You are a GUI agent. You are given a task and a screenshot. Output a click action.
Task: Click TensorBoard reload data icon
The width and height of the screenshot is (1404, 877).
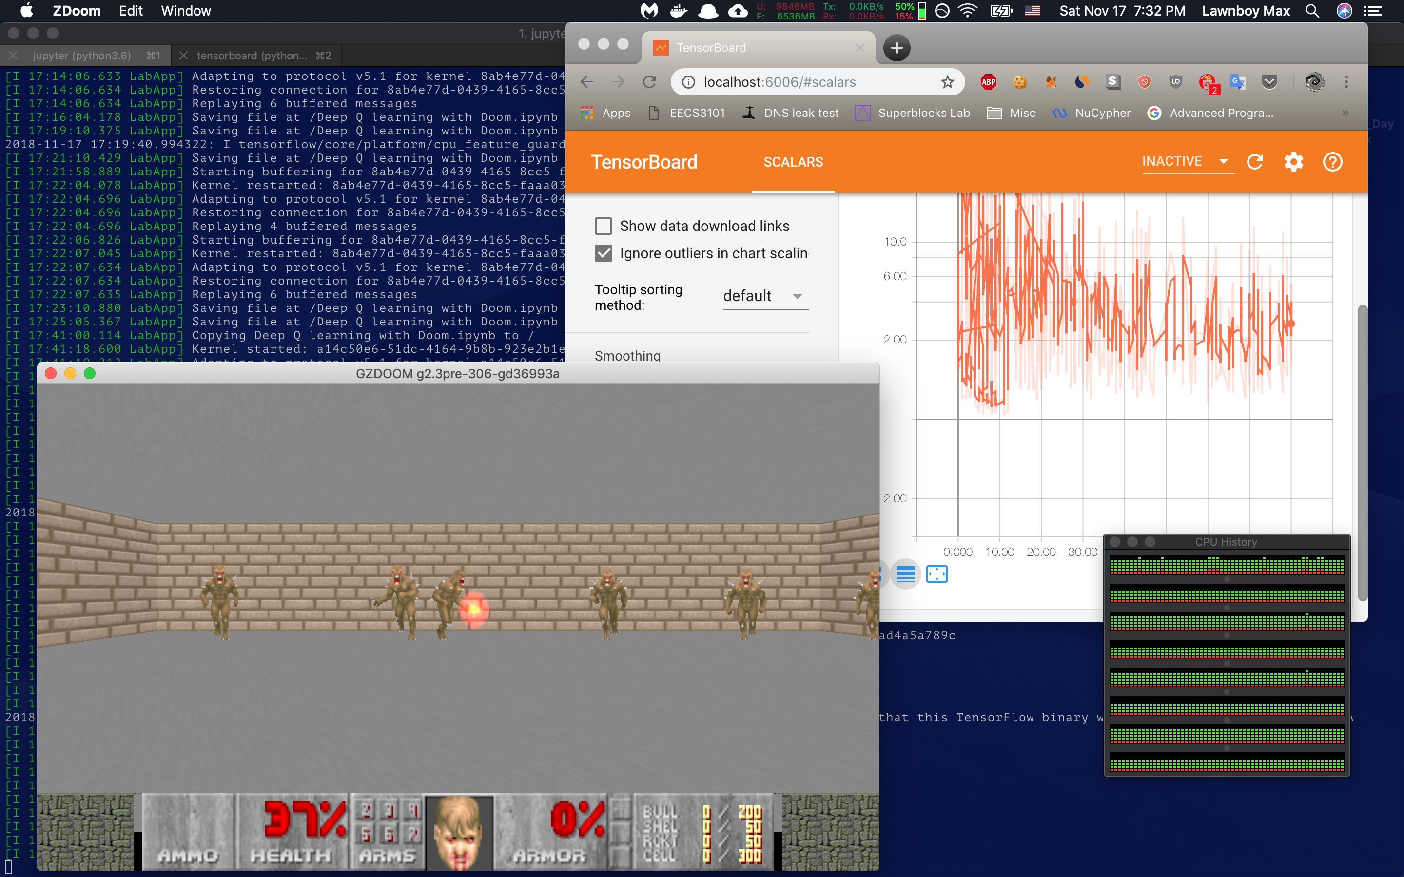1255,162
